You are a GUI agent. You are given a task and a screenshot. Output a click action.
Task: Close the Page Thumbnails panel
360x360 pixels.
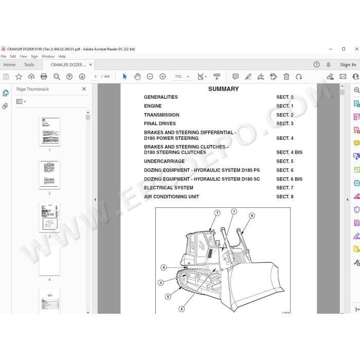click(x=84, y=89)
